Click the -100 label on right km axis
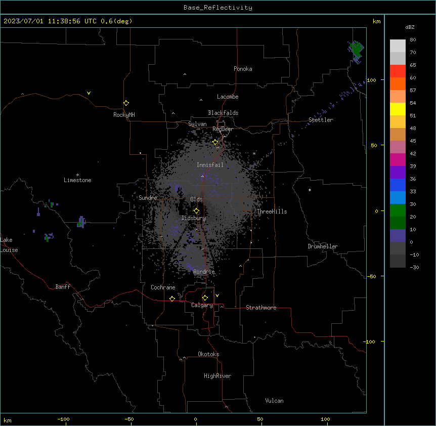The width and height of the screenshot is (436, 426). [369, 342]
